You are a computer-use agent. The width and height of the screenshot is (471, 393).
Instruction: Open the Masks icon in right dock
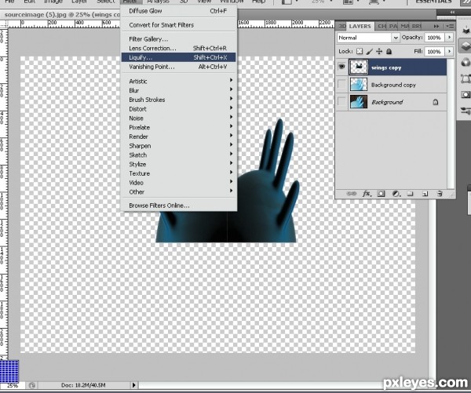(466, 95)
